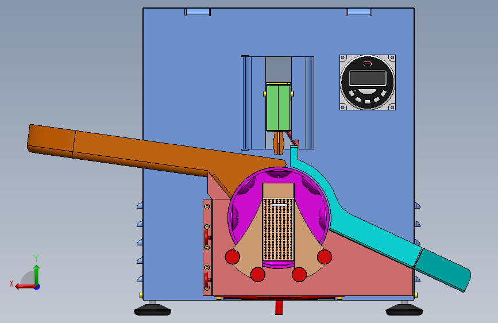This screenshot has height=323, width=498.
Task: Select the right black leveling foot
Action: pyautogui.click(x=404, y=310)
